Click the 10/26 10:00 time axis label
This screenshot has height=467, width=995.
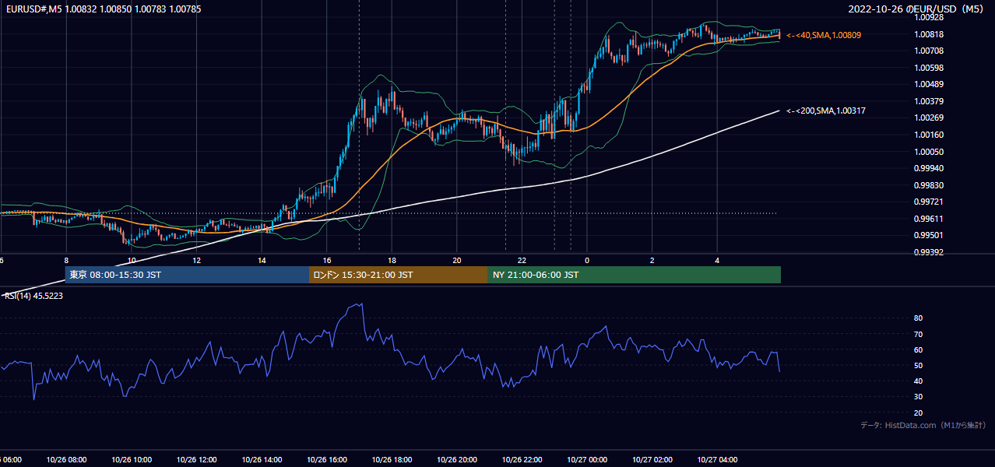tap(131, 460)
